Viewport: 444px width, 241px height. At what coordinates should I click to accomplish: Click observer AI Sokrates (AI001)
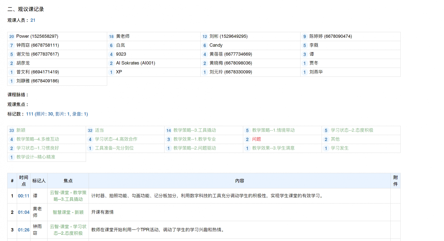[x=135, y=63]
